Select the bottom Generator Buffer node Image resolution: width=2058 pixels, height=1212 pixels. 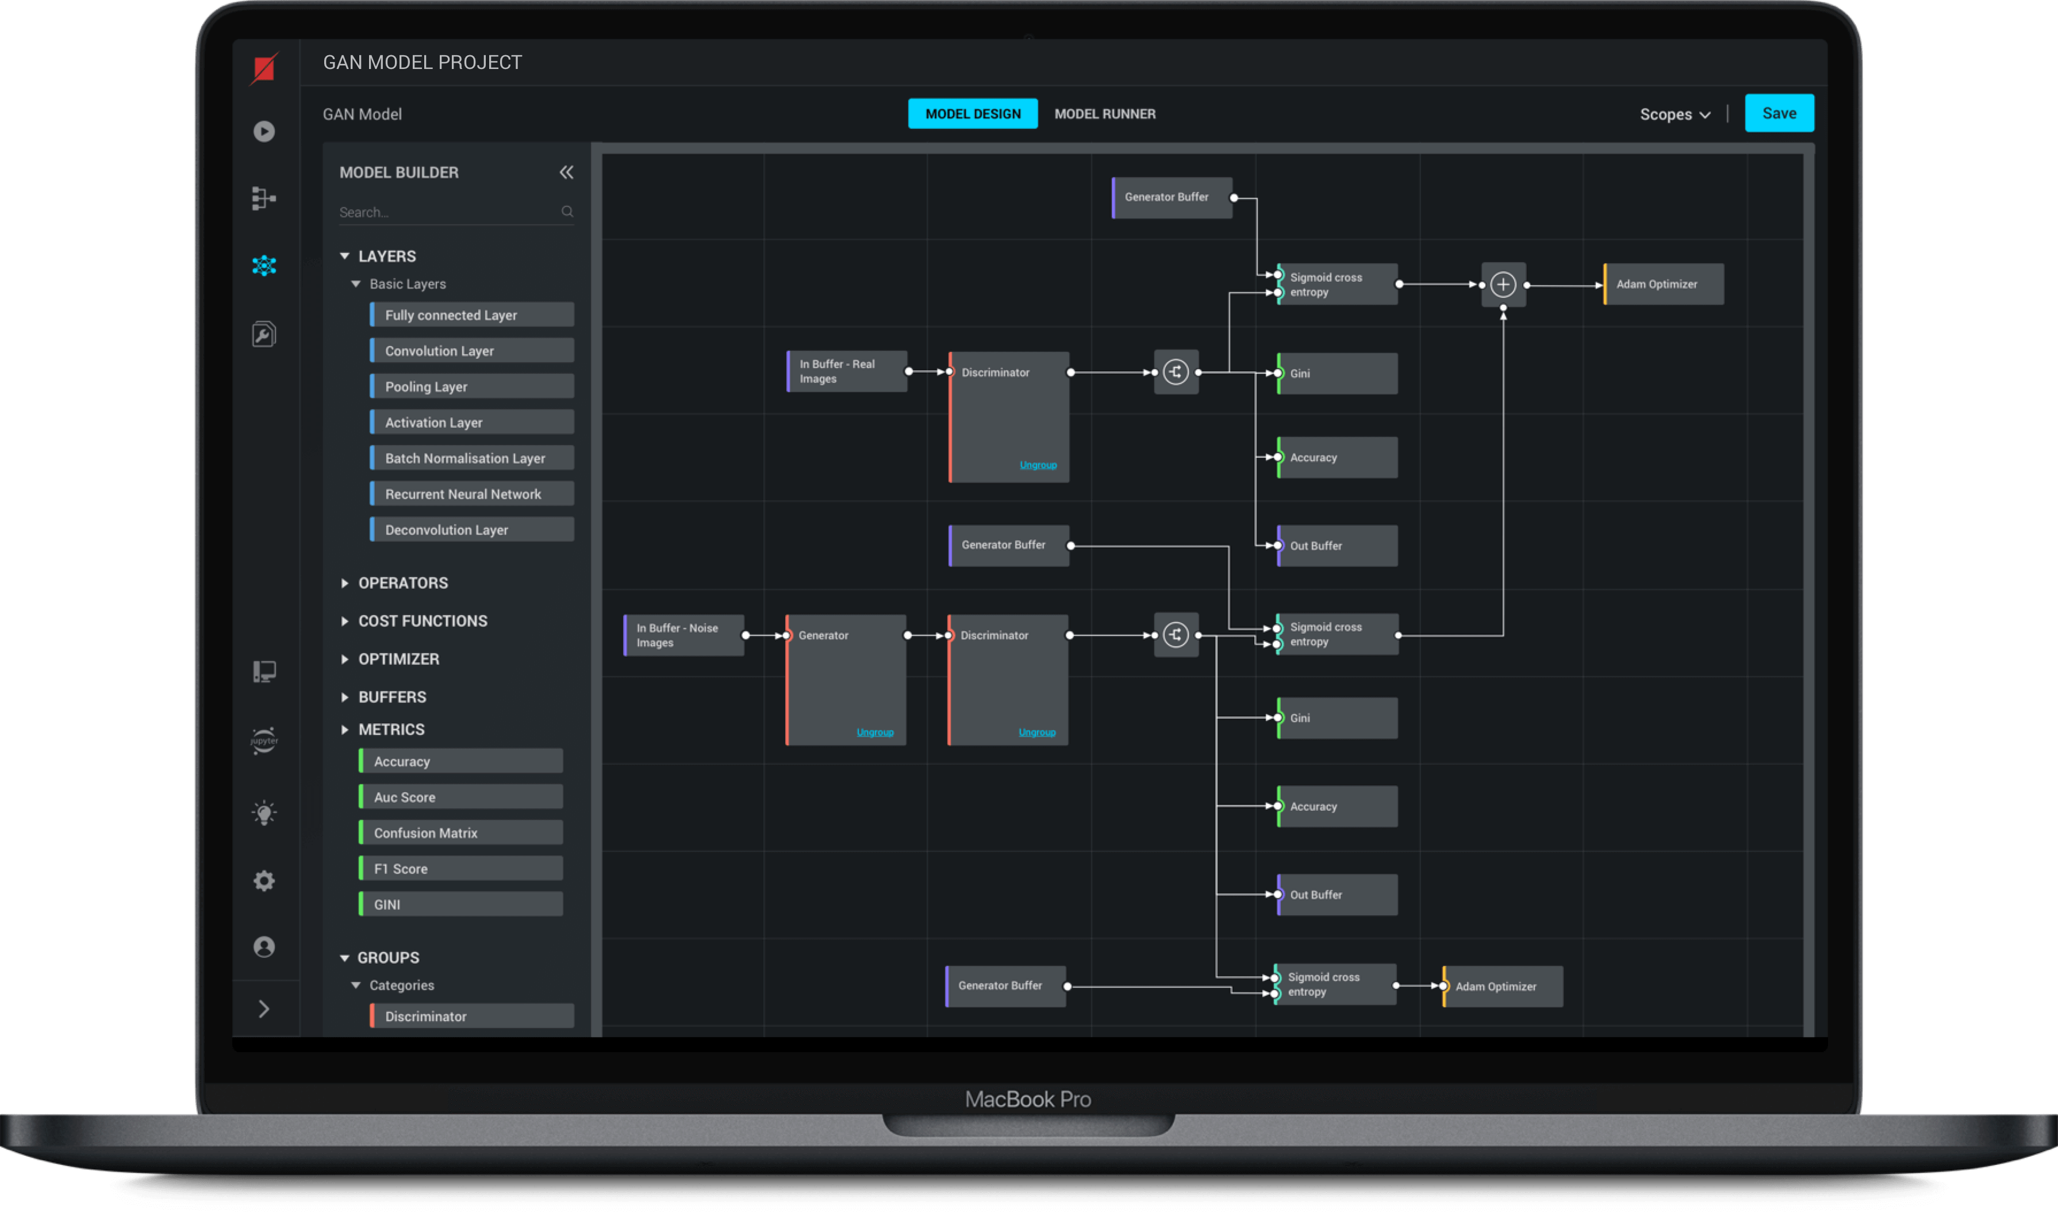pyautogui.click(x=1006, y=987)
